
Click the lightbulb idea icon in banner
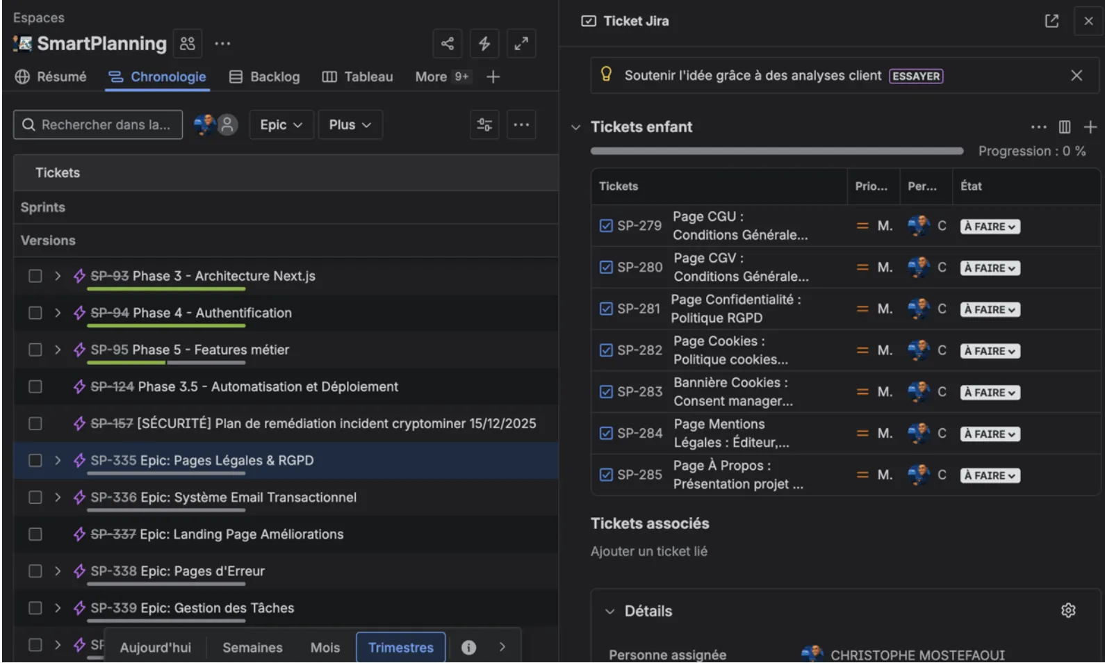(606, 74)
